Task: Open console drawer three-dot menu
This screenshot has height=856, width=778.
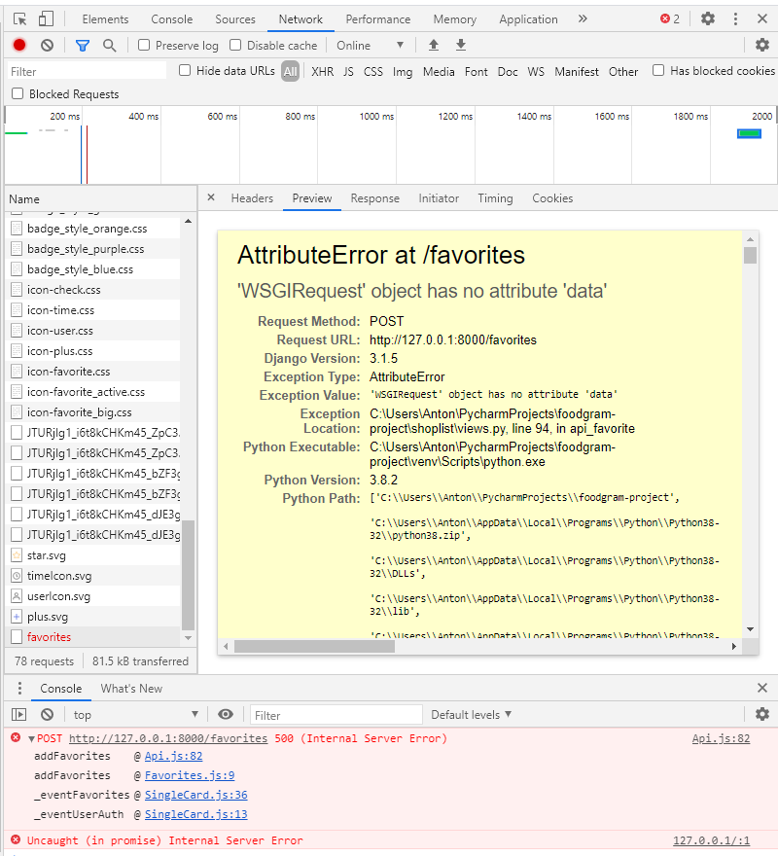Action: pyautogui.click(x=19, y=688)
